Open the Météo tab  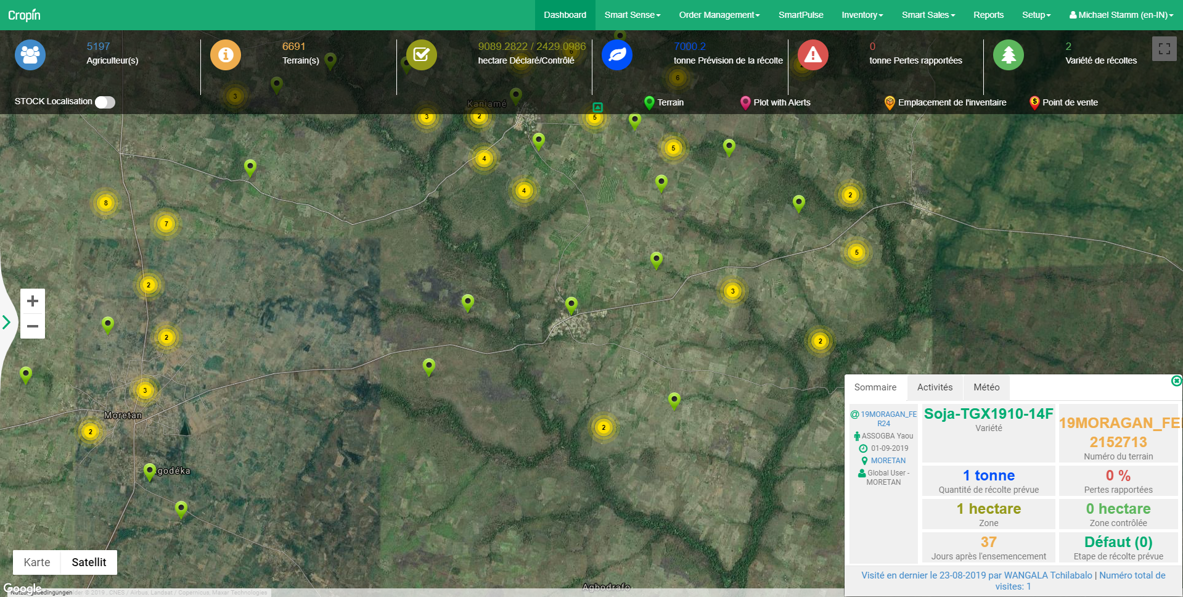click(986, 387)
